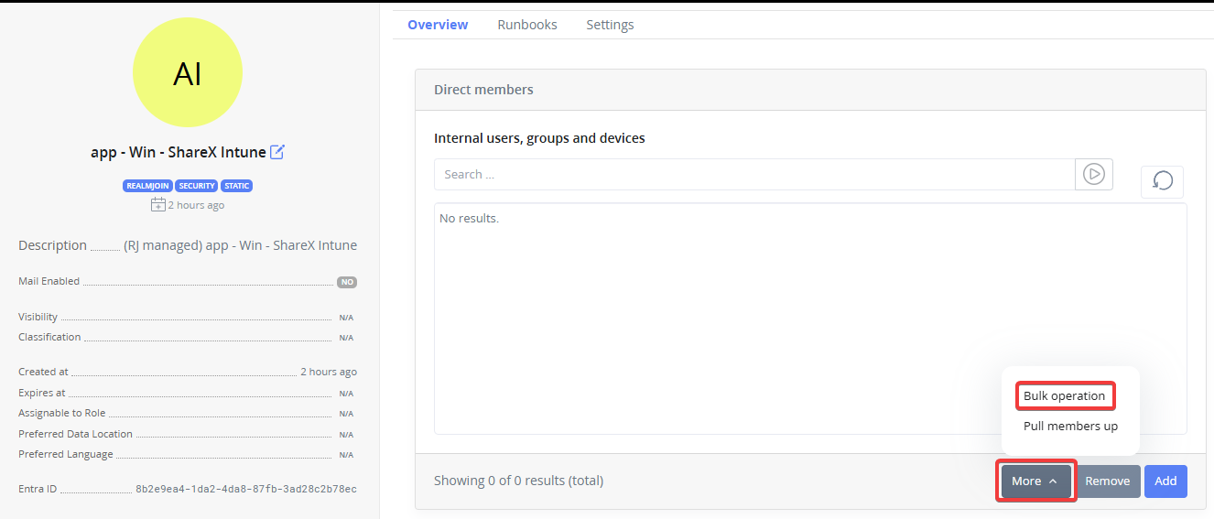Click the STATIC tag badge

pos(237,186)
